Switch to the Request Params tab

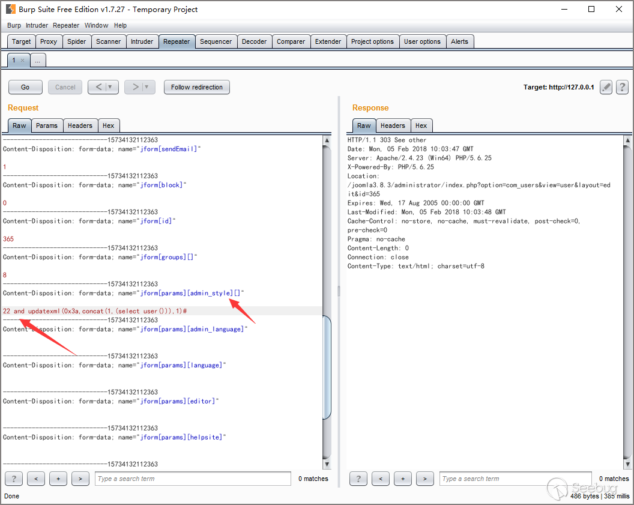pos(46,125)
